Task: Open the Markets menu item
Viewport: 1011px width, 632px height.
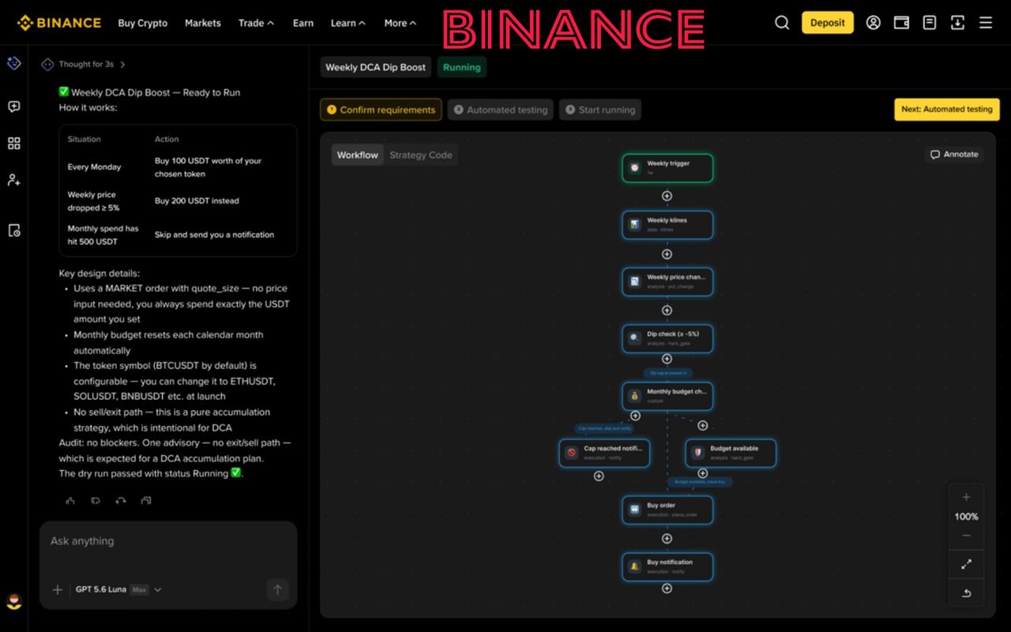Action: [203, 23]
